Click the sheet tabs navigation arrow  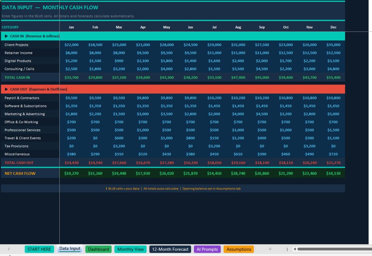click(x=9, y=249)
